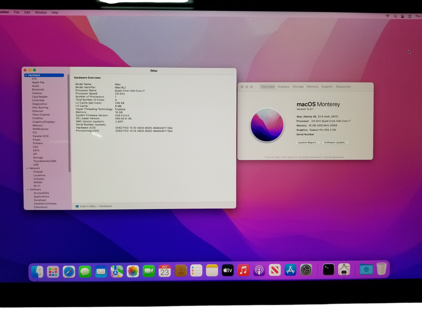422x317 pixels.
Task: Open Podcasts app in Dock
Action: [x=259, y=270]
